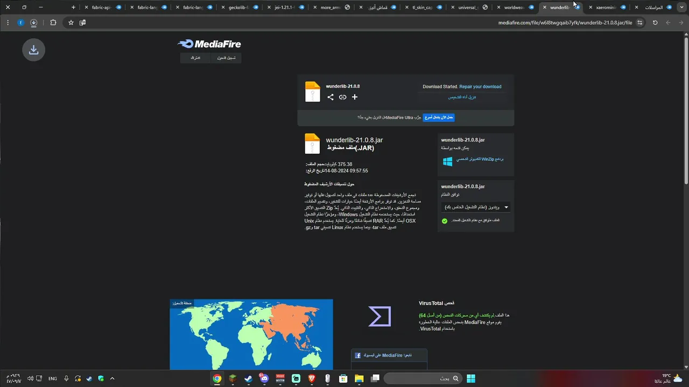Click the world upload region map
Screen dimensions: 689x387
pyautogui.click(x=251, y=334)
